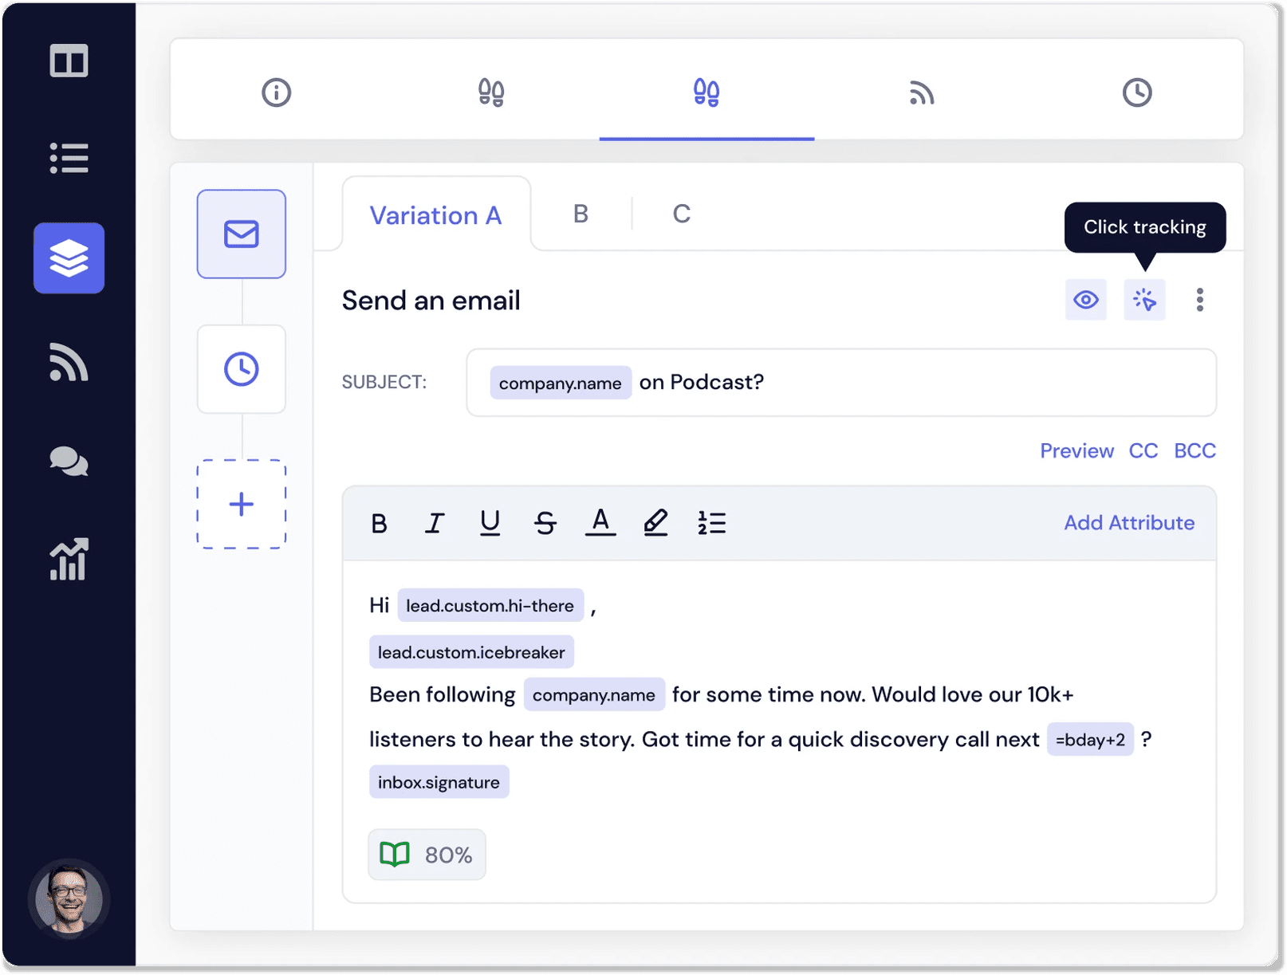Toggle bold formatting
The width and height of the screenshot is (1287, 975).
click(379, 523)
